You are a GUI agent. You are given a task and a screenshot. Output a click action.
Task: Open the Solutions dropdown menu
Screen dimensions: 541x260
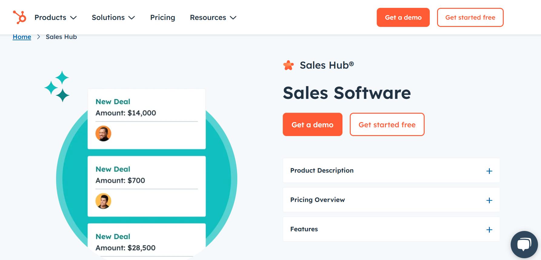(x=113, y=17)
